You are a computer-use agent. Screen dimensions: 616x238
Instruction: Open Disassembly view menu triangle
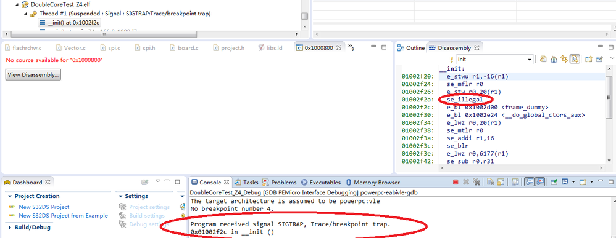pyautogui.click(x=612, y=58)
